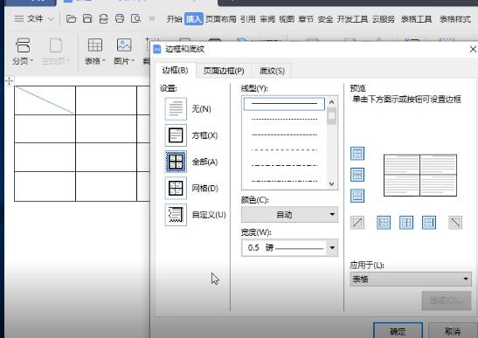Open the 表格样式 ribbon tab
Image resolution: width=478 pixels, height=338 pixels.
[x=455, y=19]
